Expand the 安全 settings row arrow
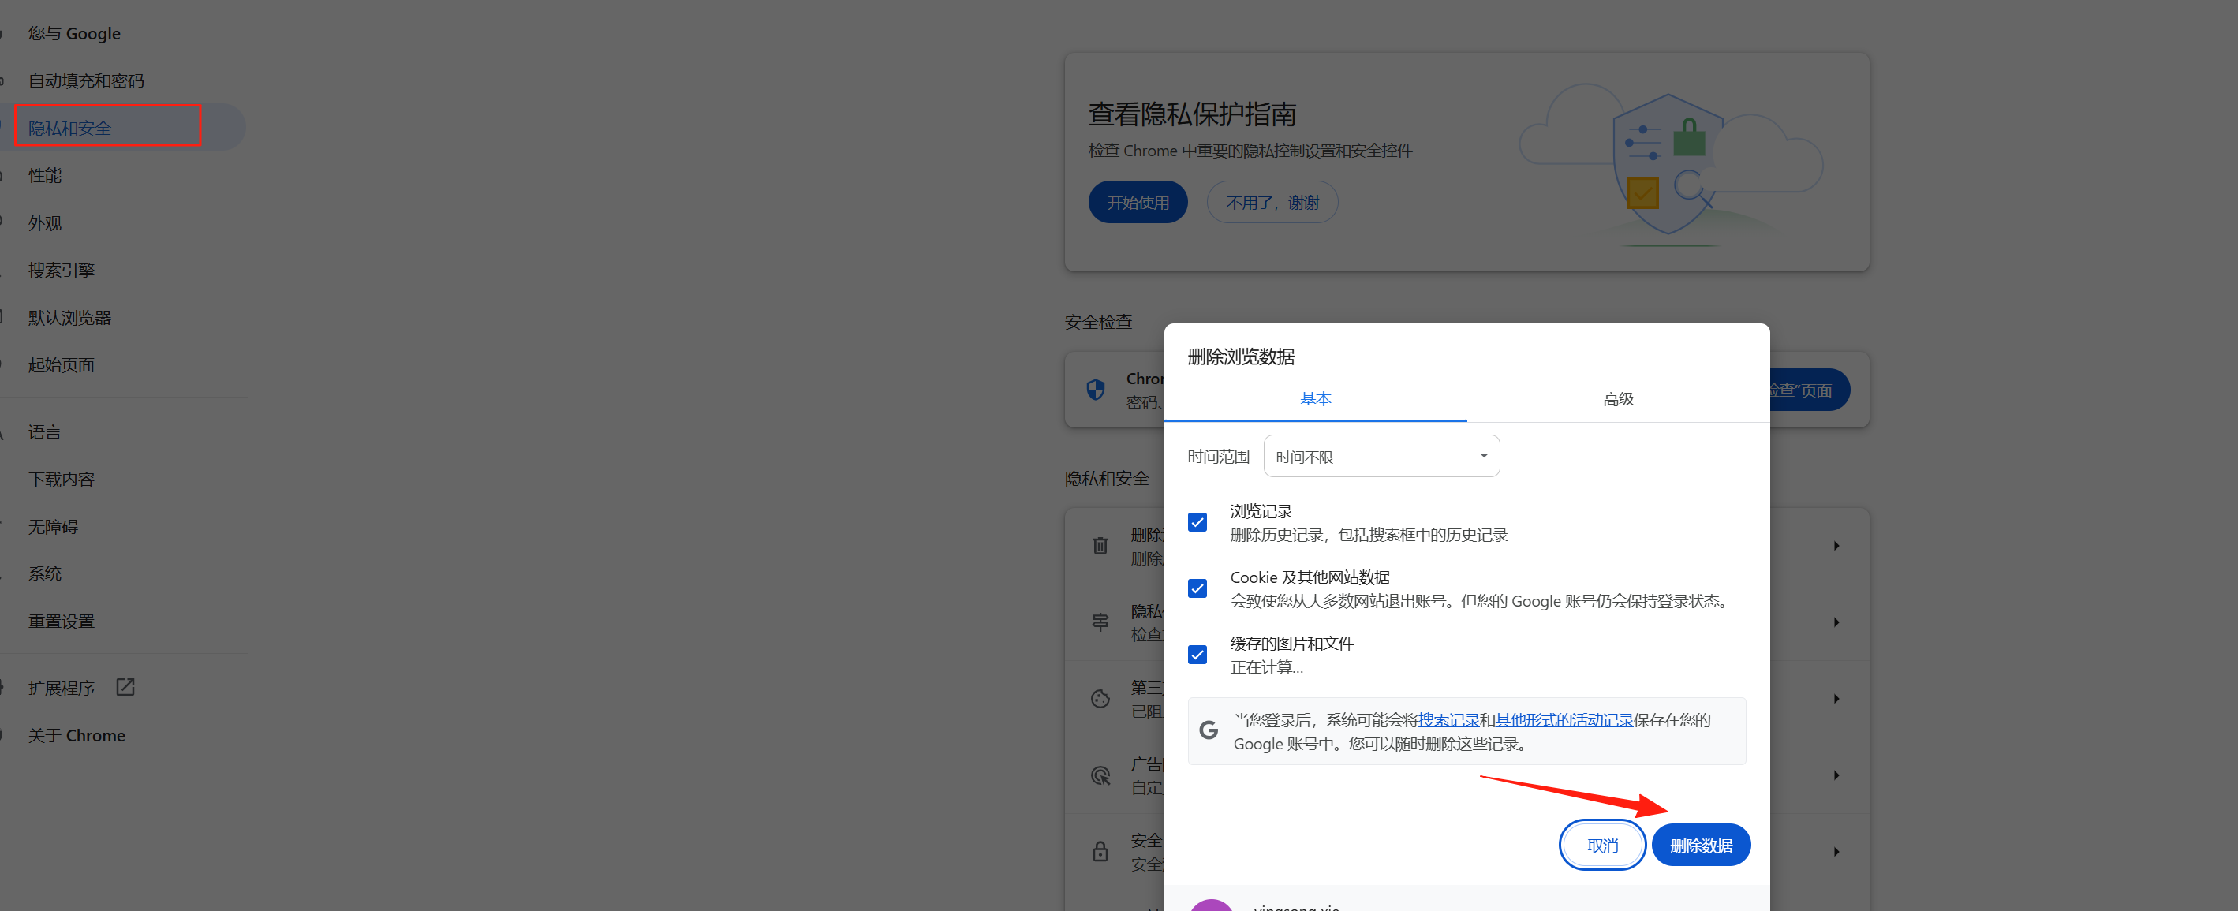 (1836, 851)
